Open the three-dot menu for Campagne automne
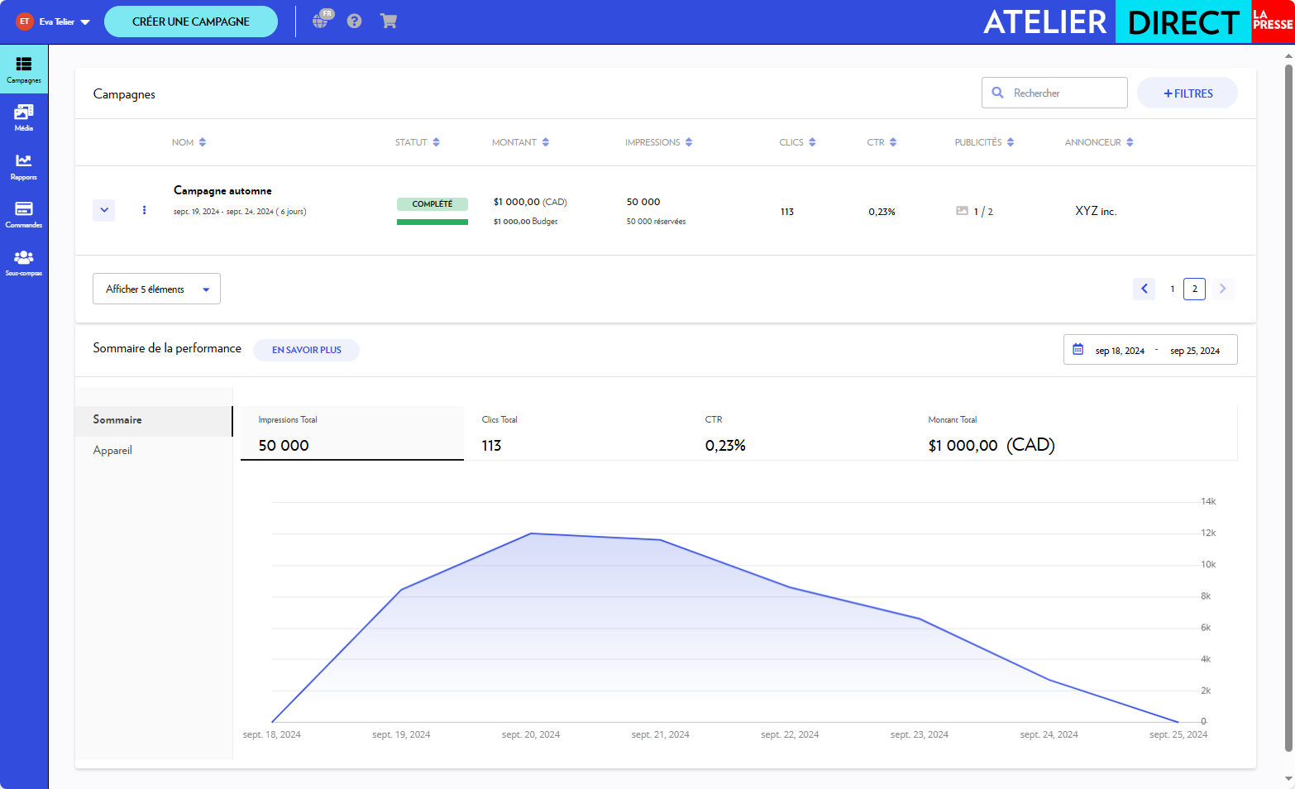Screen dimensions: 1295x789 pos(145,210)
